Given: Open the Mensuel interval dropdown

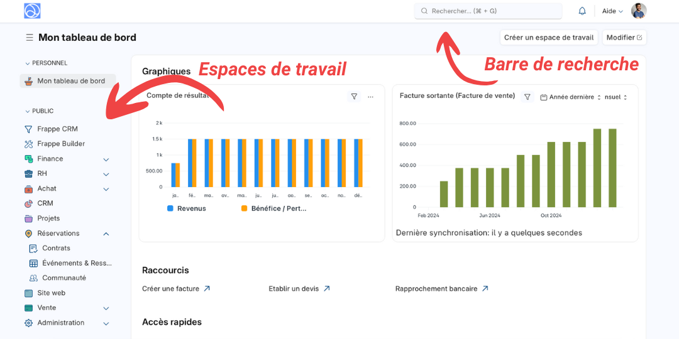Looking at the screenshot, I should click(616, 97).
